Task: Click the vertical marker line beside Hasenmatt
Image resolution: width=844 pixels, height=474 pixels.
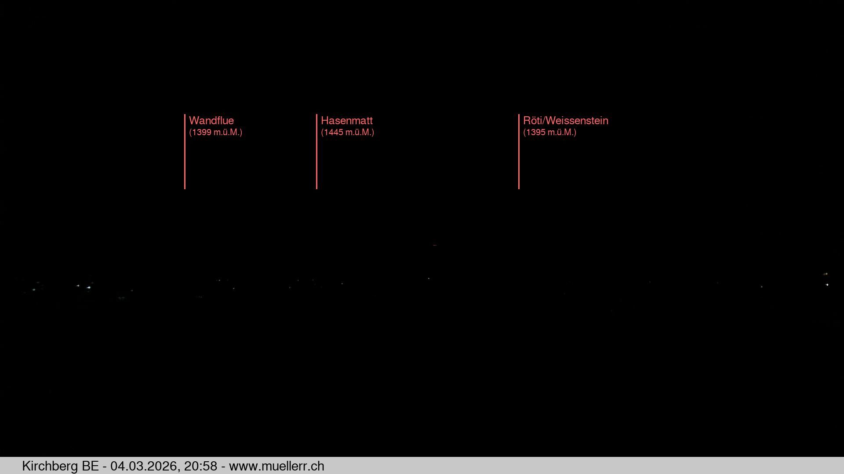Action: click(316, 162)
